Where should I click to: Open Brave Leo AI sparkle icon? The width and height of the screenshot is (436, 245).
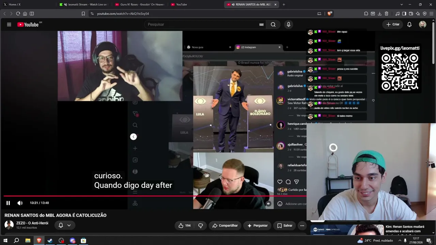pyautogui.click(x=418, y=14)
